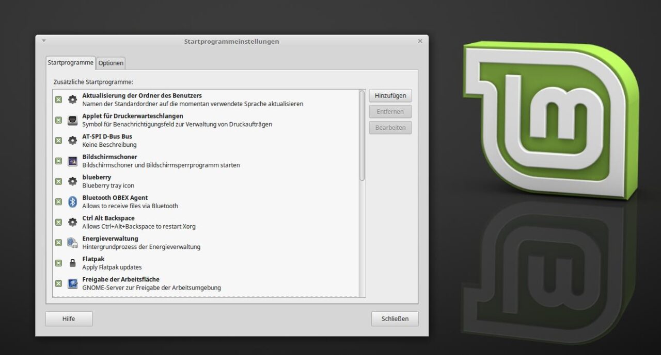Click the lock icon next to Flatpak
Screen dimensions: 661x355
(x=72, y=263)
